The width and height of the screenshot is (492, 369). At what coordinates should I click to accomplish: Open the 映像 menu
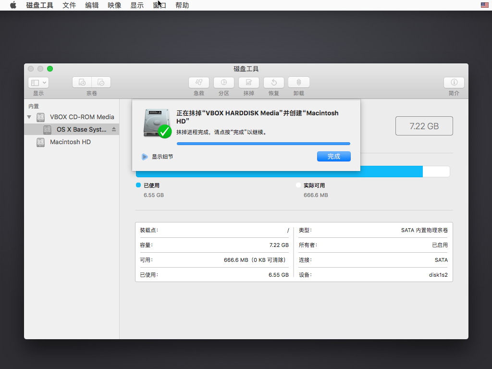click(114, 5)
